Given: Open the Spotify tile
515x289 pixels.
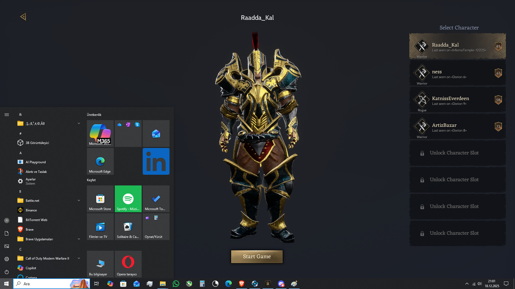Looking at the screenshot, I should click(128, 199).
